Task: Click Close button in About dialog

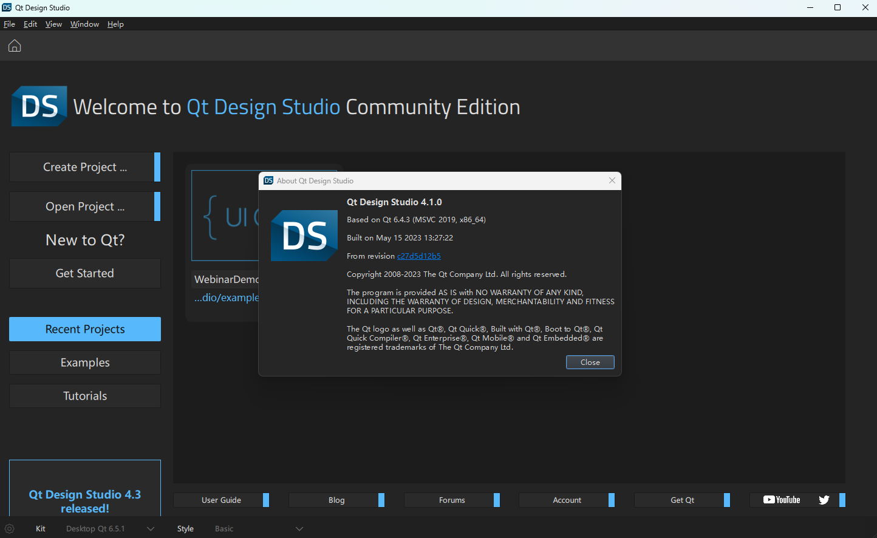Action: [x=590, y=362]
